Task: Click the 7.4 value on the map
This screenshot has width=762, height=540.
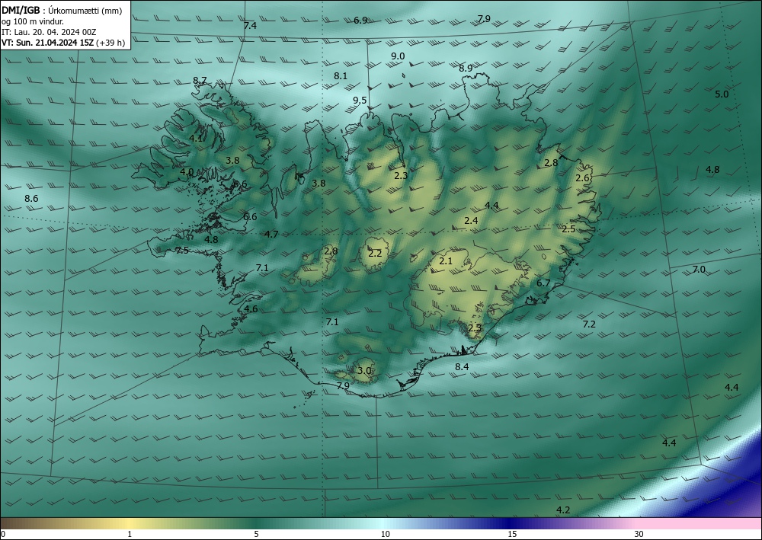Action: tap(250, 26)
